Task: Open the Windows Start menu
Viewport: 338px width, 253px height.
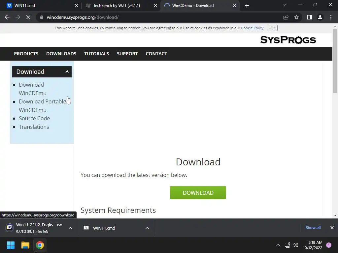Action: pyautogui.click(x=11, y=245)
